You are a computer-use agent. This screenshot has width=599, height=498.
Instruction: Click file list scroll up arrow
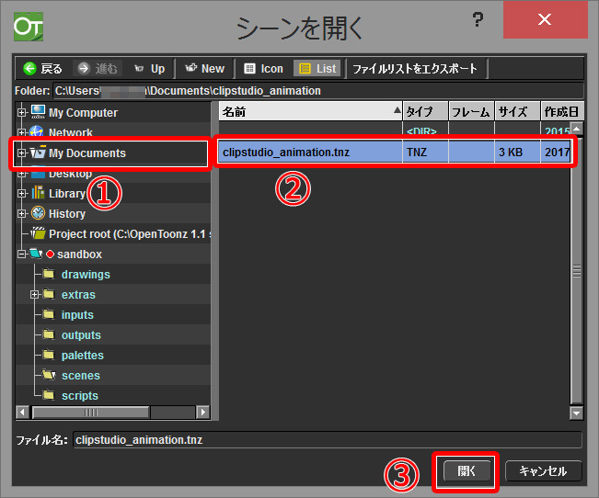click(x=577, y=129)
